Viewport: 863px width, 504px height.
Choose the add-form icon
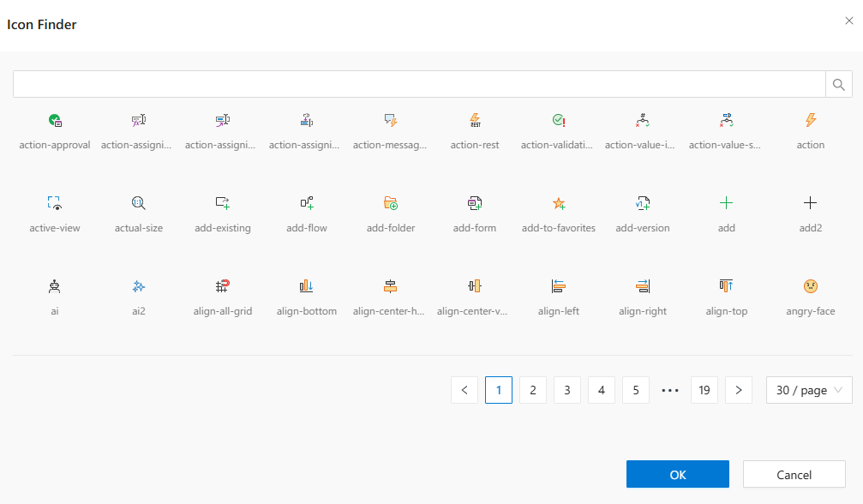(475, 203)
